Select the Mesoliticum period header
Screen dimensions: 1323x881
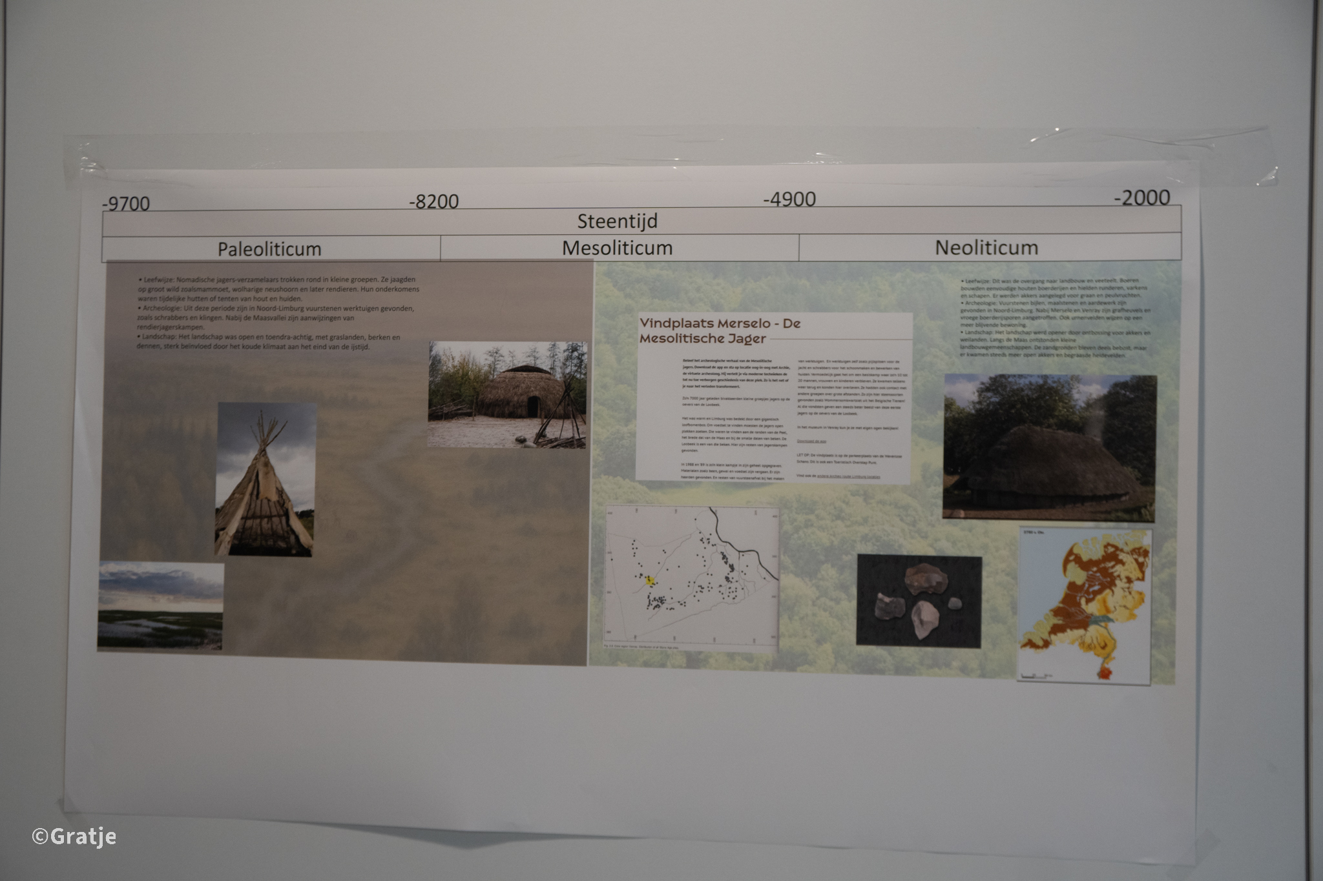click(x=618, y=248)
